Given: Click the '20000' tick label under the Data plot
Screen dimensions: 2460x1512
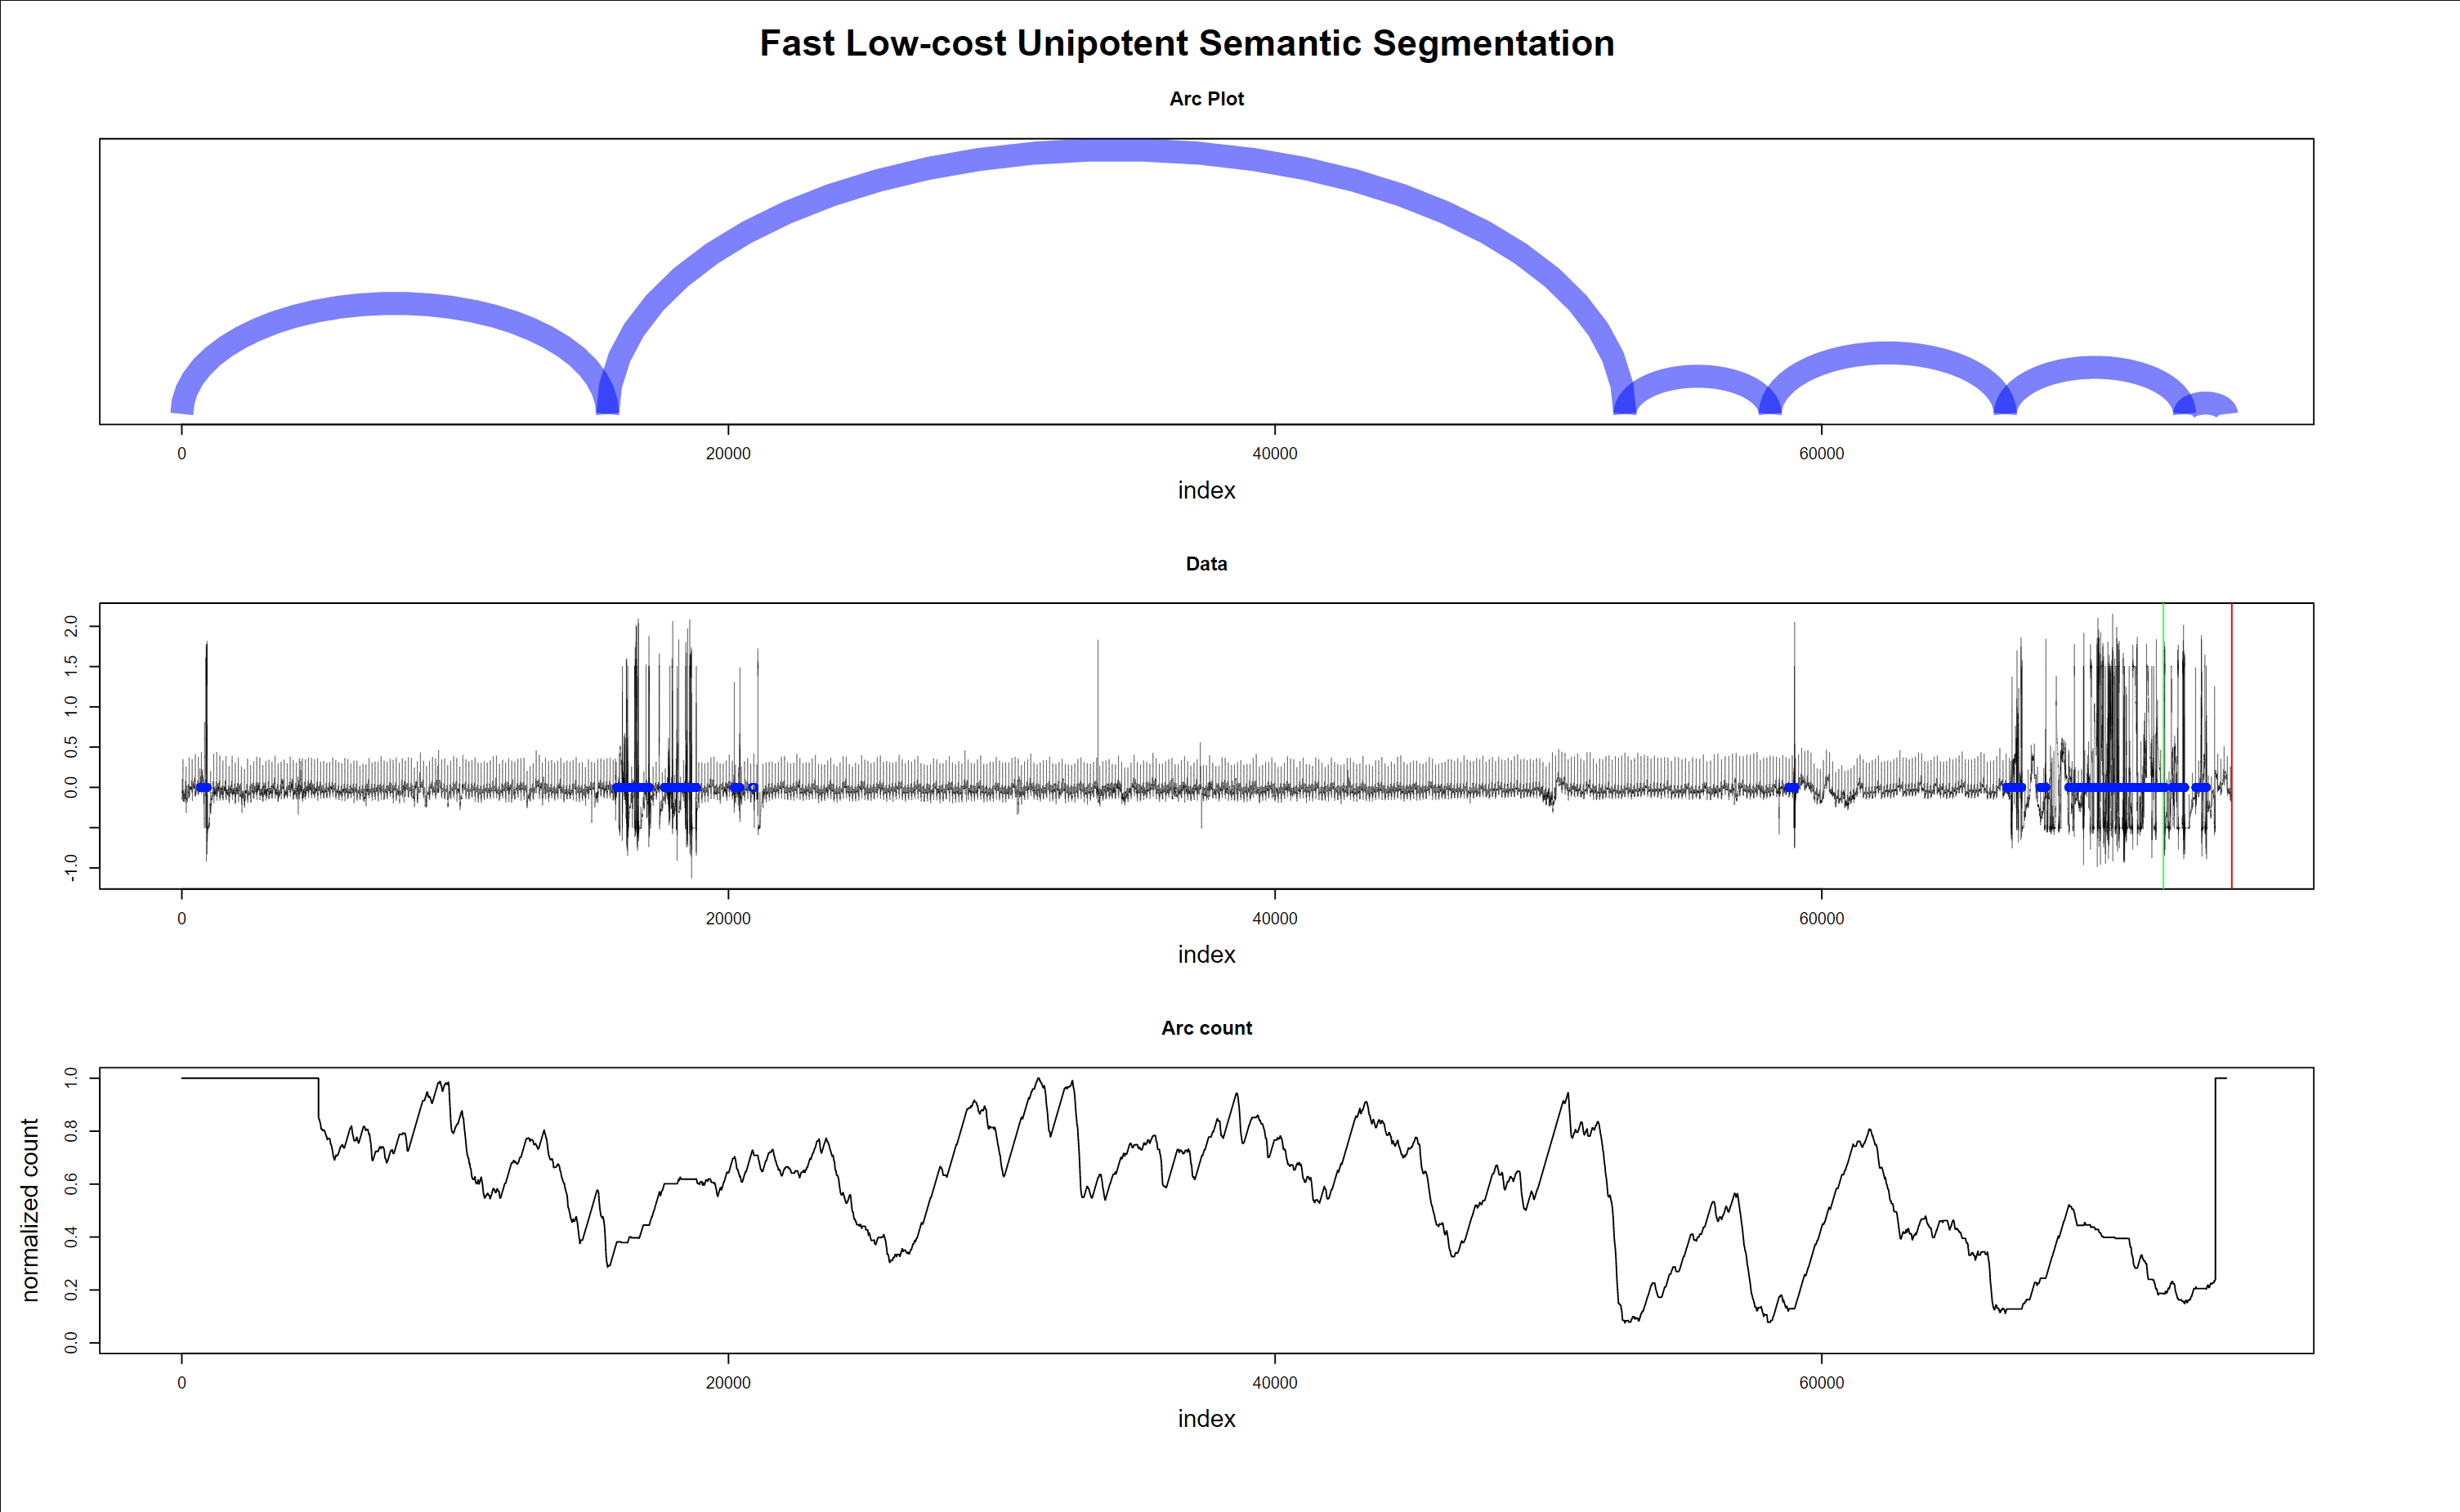Looking at the screenshot, I should pos(728,918).
